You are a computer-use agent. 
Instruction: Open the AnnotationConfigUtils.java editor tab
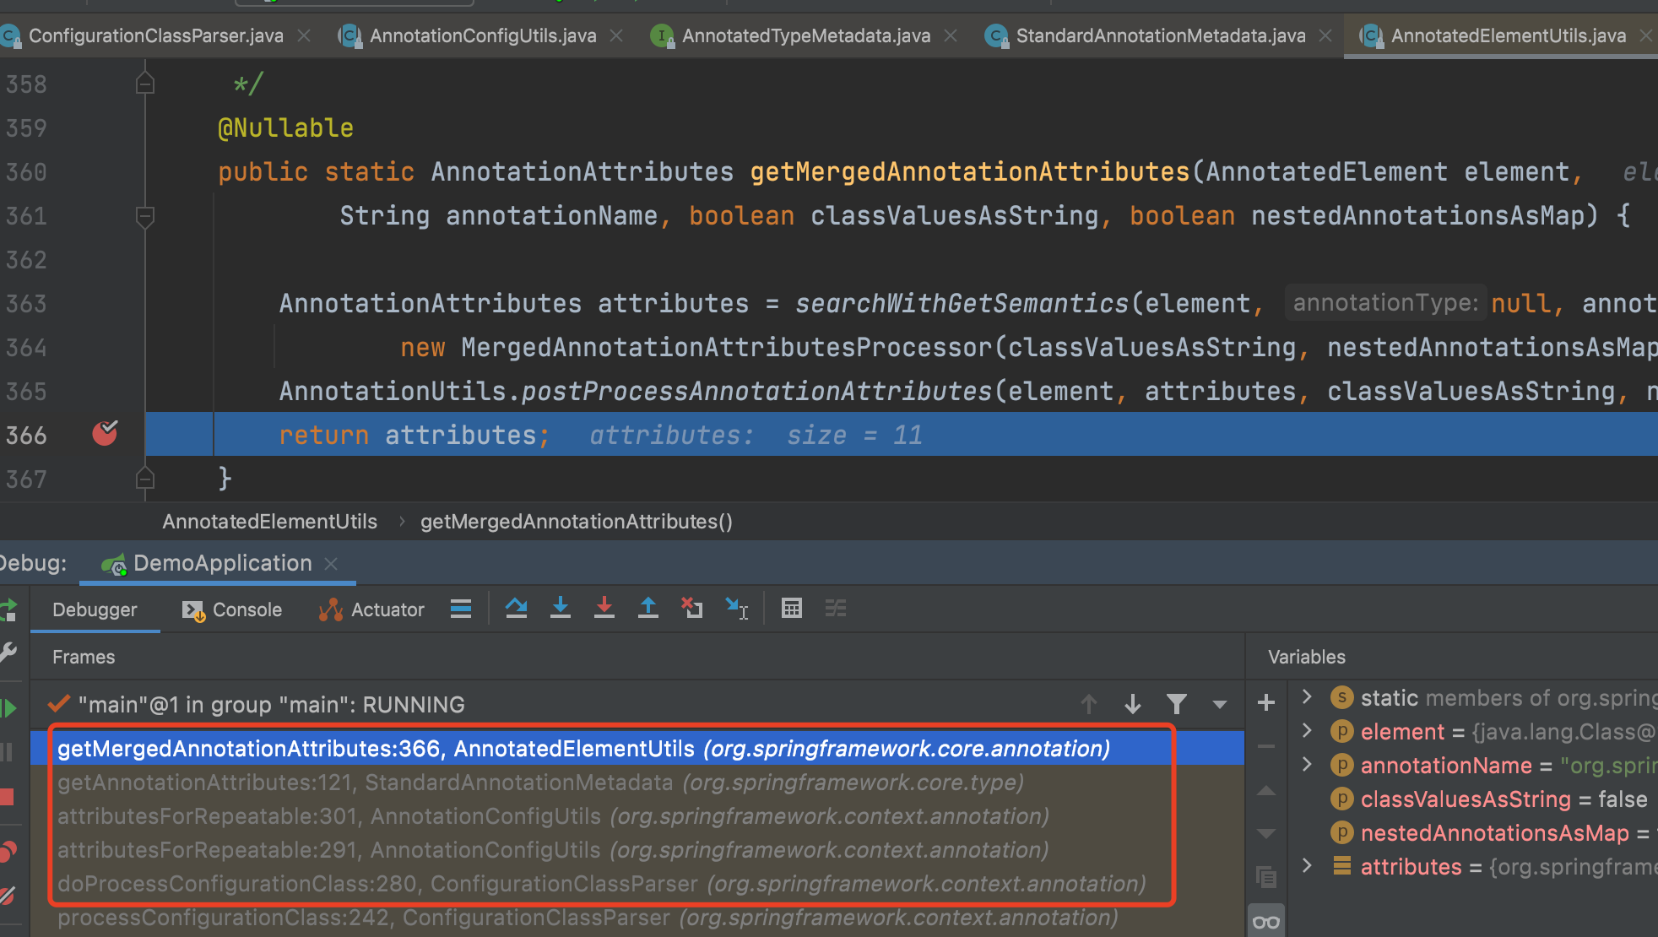(x=482, y=35)
